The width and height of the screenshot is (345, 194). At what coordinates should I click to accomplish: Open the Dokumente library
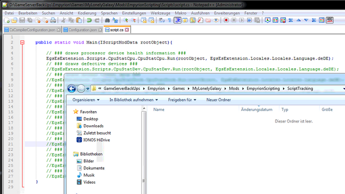click(94, 168)
